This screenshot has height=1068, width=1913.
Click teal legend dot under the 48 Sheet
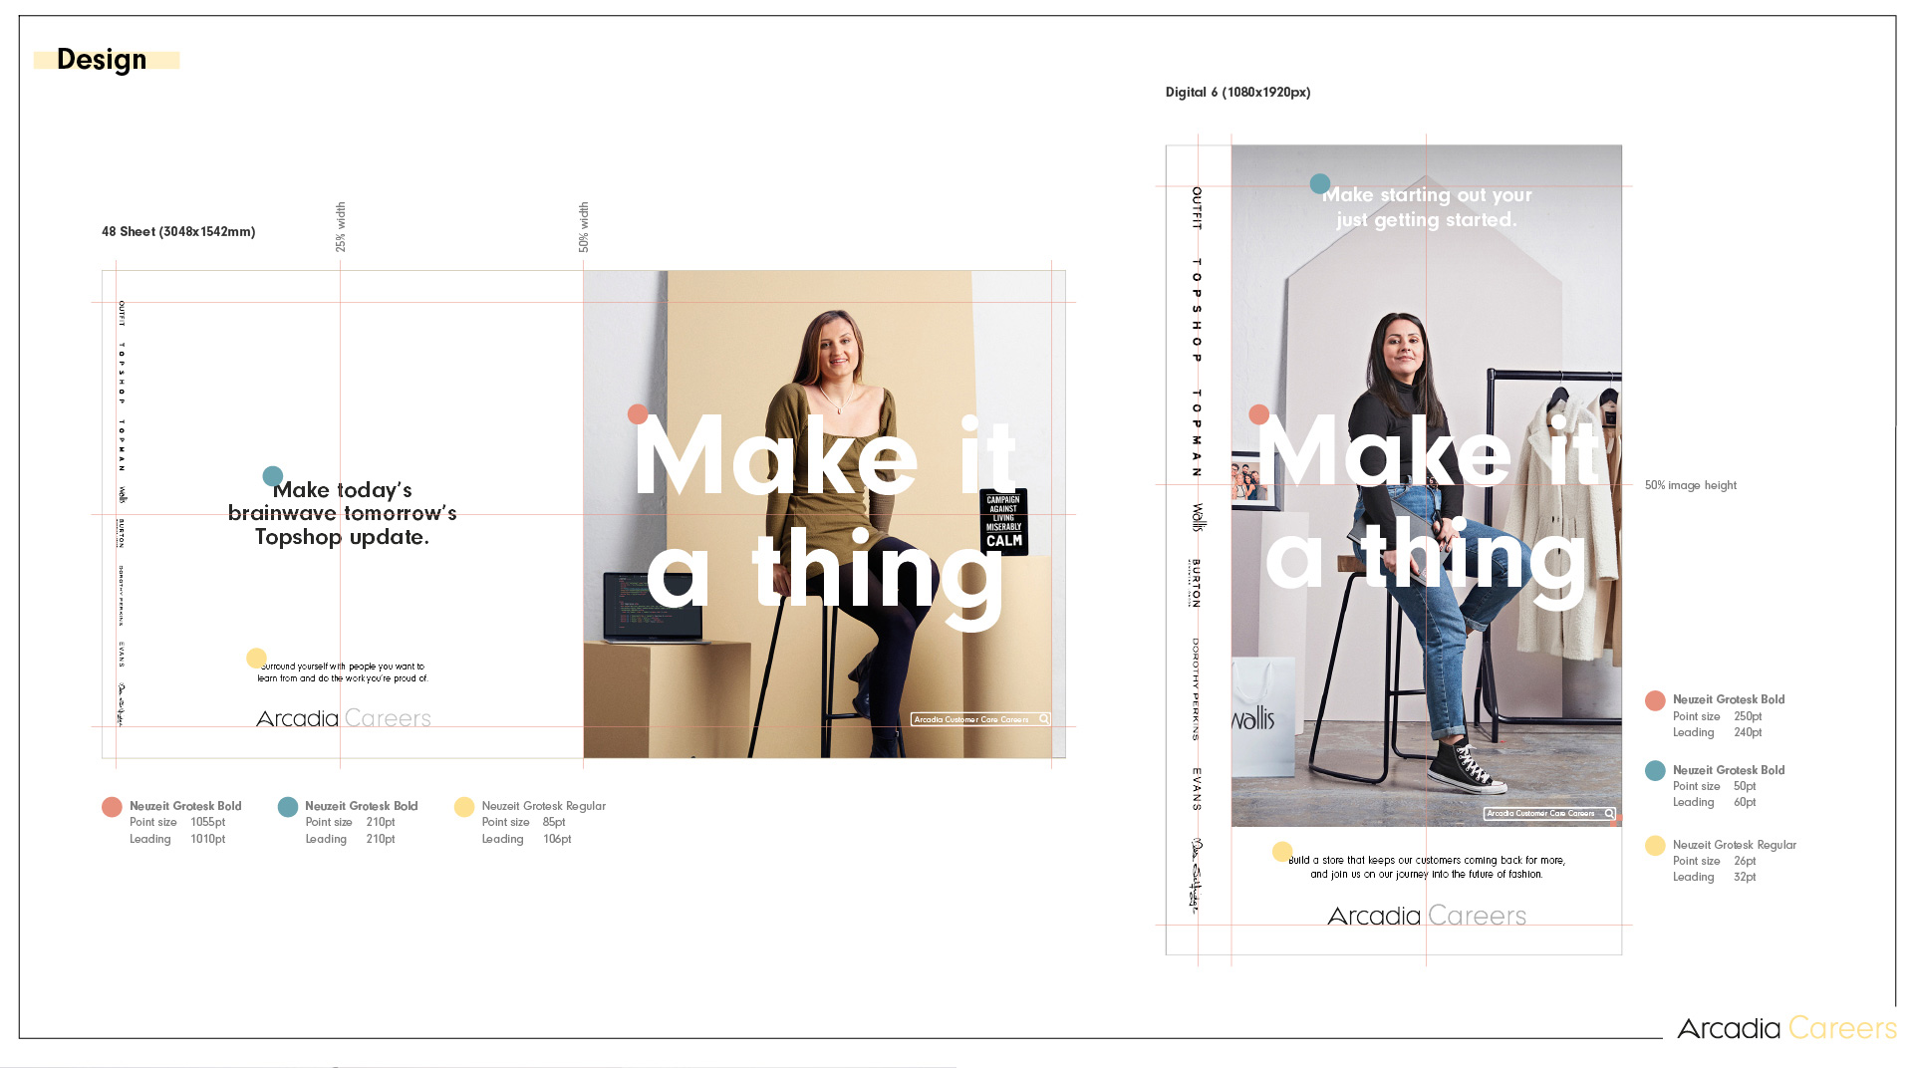(288, 807)
